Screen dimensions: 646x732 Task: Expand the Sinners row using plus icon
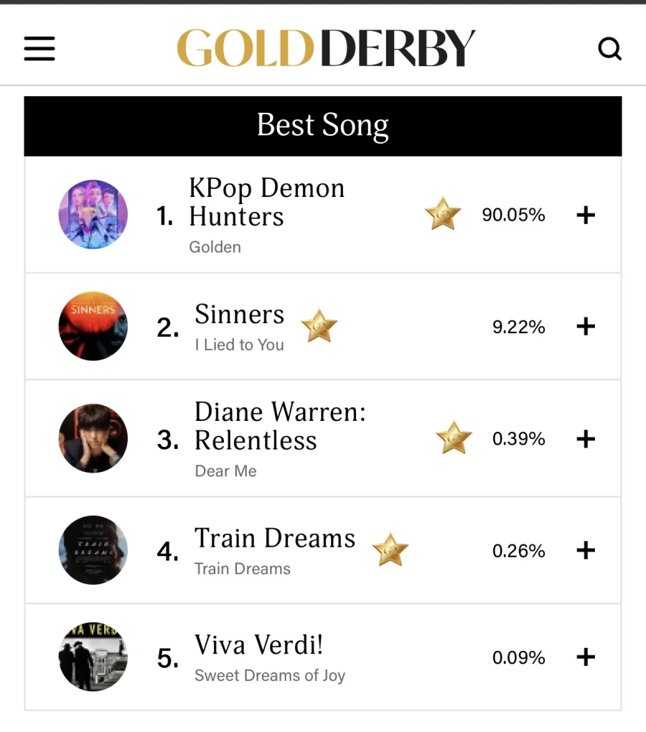586,327
